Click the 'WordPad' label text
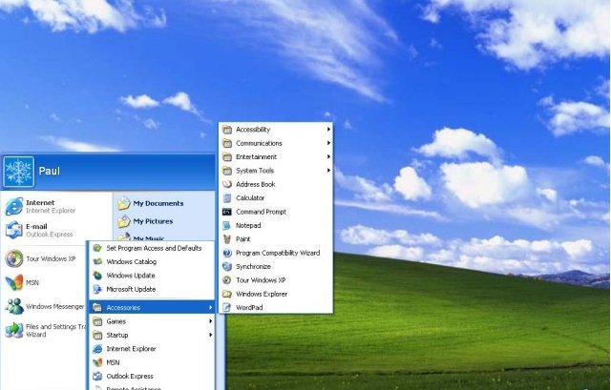 click(249, 307)
